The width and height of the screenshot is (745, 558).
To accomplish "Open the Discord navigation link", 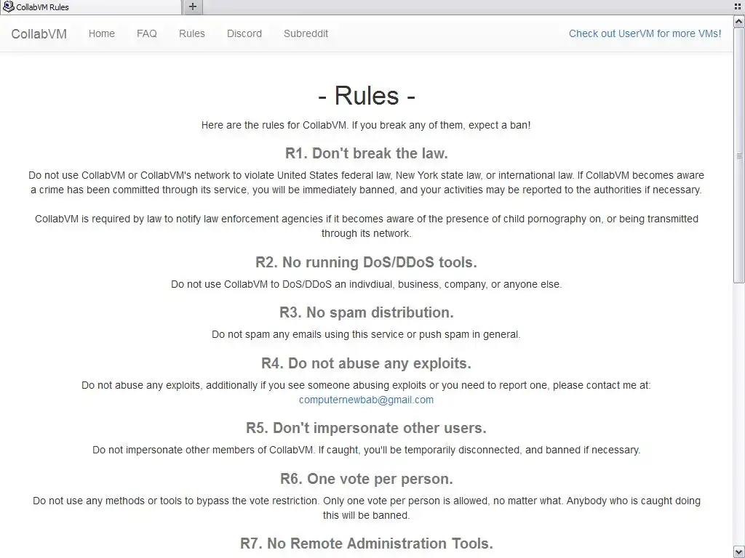I will (244, 33).
